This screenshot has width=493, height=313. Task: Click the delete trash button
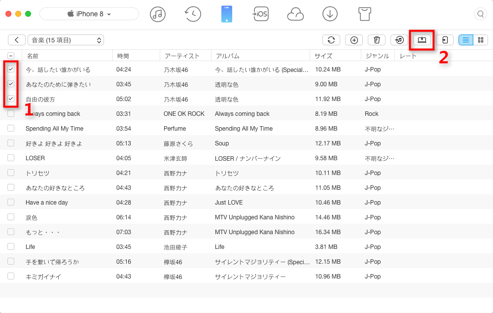point(377,40)
